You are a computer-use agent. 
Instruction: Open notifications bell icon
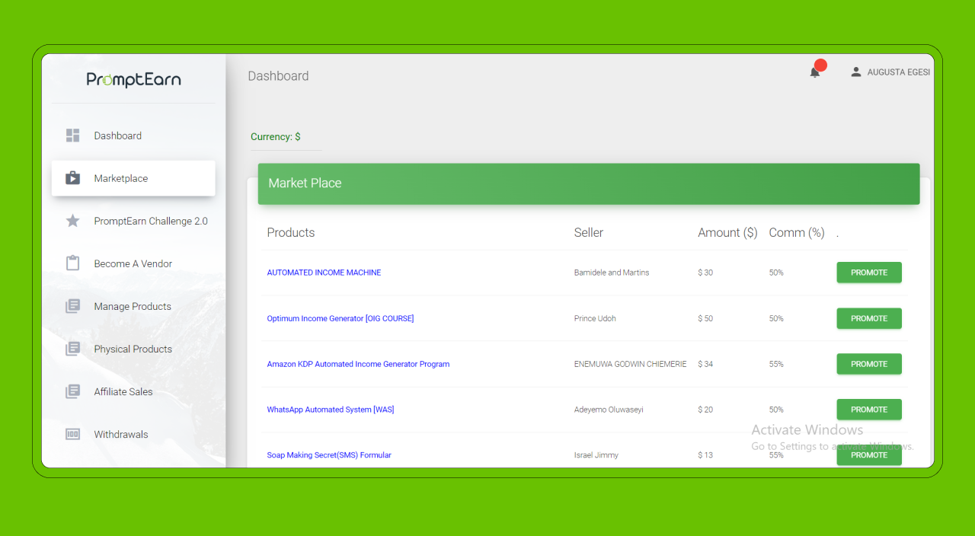click(815, 72)
